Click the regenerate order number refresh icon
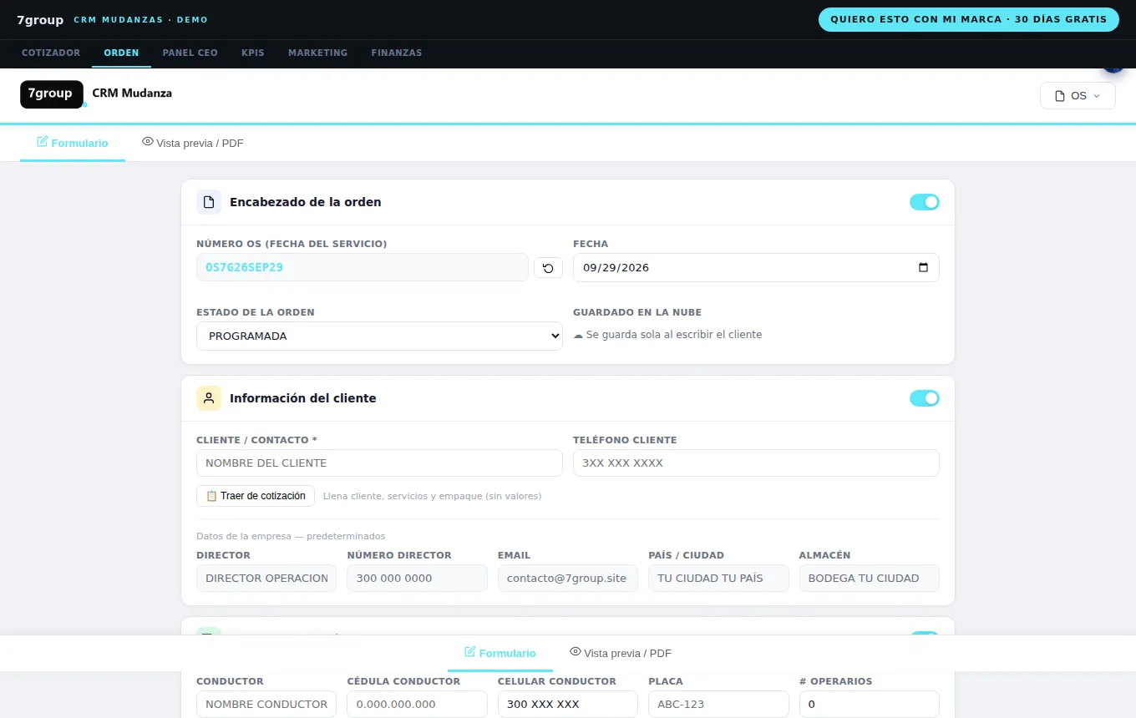Viewport: 1136px width, 718px height. point(548,268)
